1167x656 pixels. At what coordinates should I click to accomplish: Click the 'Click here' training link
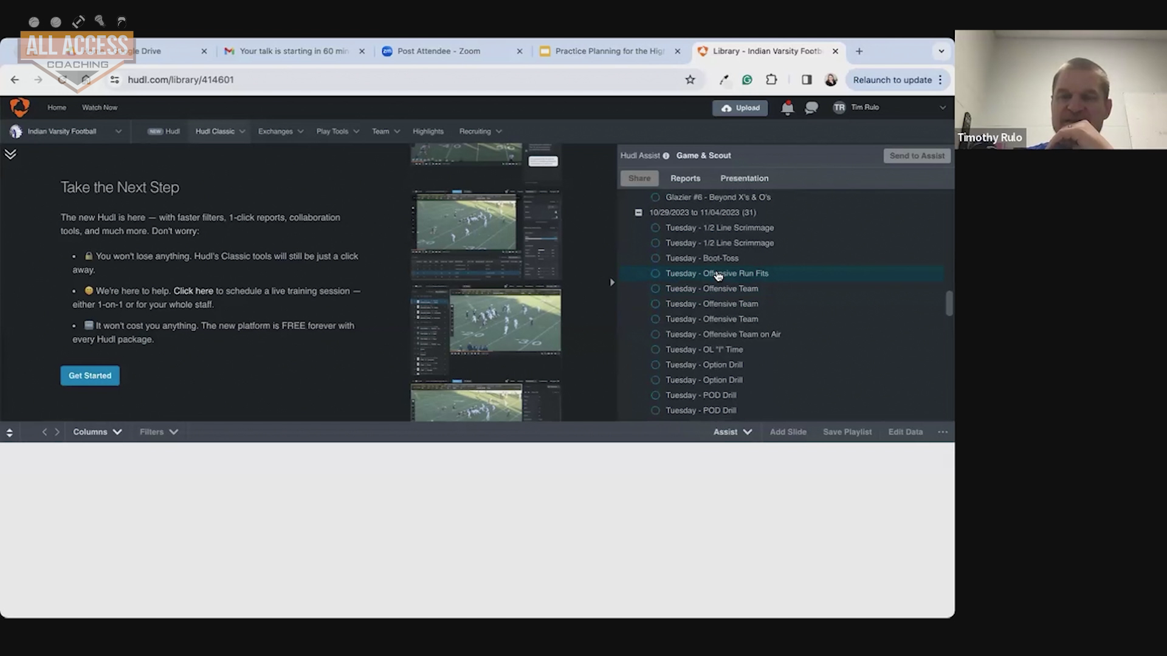(193, 291)
